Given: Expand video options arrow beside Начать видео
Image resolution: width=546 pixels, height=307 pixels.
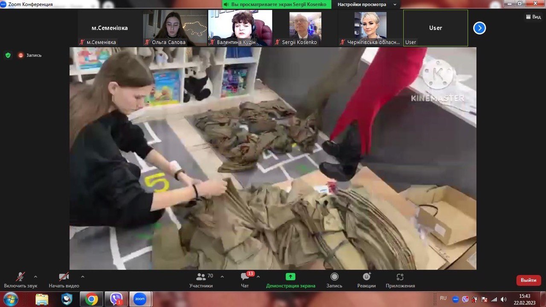Looking at the screenshot, I should tap(83, 276).
